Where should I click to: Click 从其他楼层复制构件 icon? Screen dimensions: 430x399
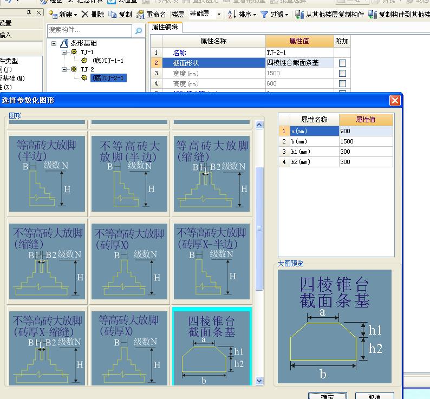pyautogui.click(x=299, y=15)
